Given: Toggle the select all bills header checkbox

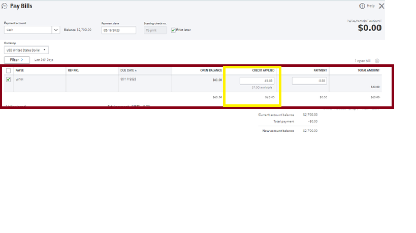Looking at the screenshot, I should (9, 70).
